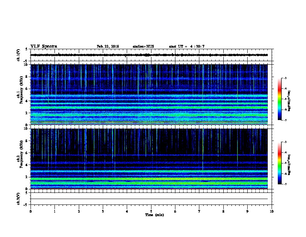This screenshot has height=237, width=306.
Task: Click time axis tick label "3"
Action: click(103, 211)
